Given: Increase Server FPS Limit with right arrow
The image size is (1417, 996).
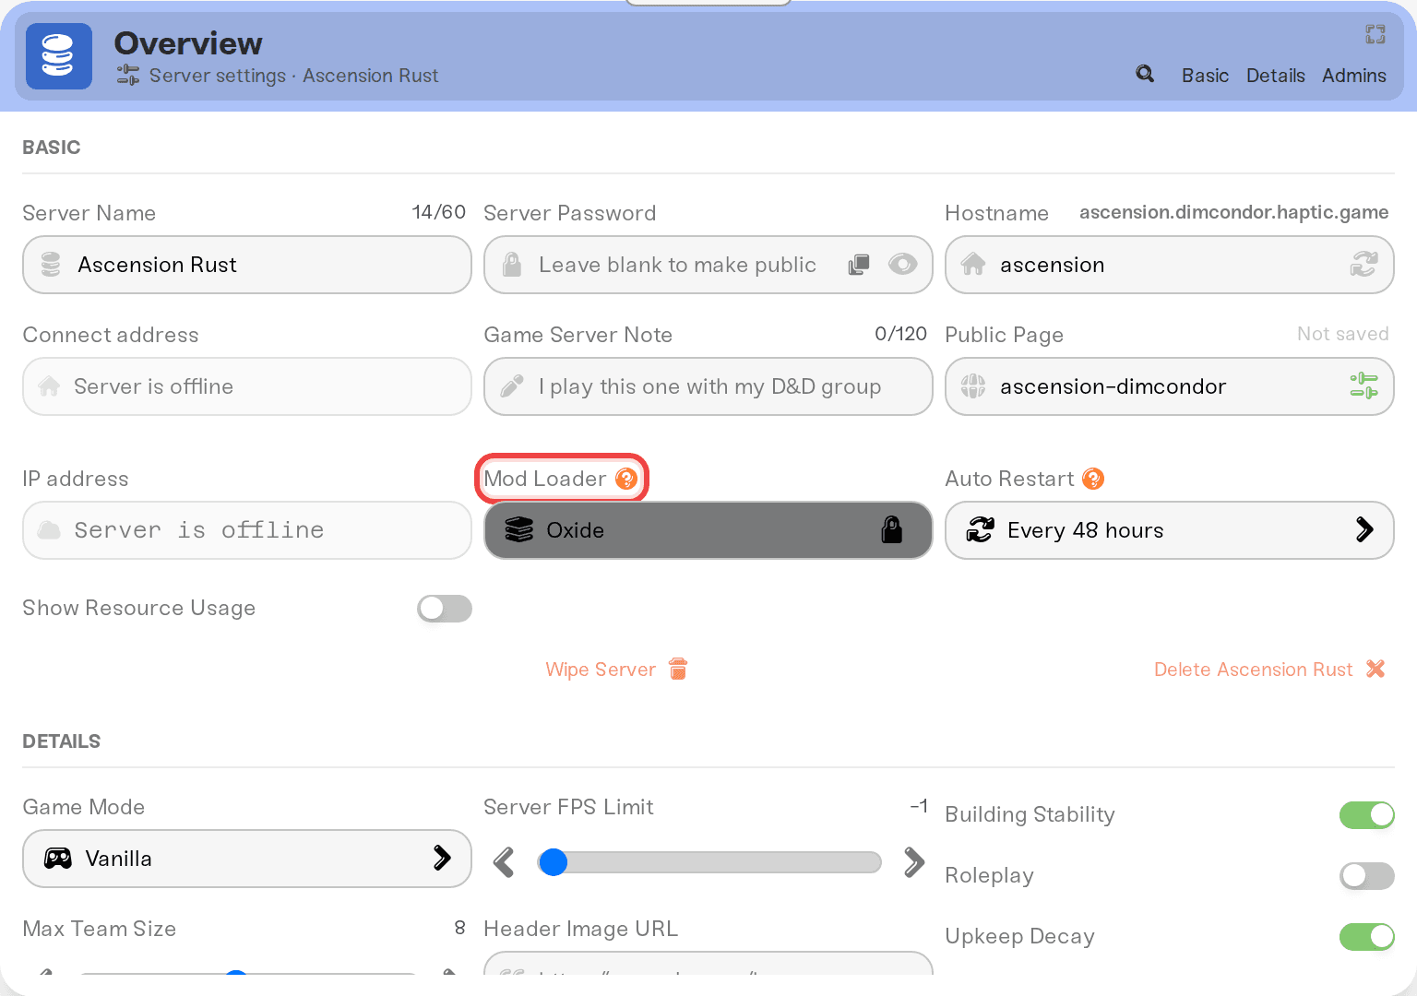Looking at the screenshot, I should point(914,862).
